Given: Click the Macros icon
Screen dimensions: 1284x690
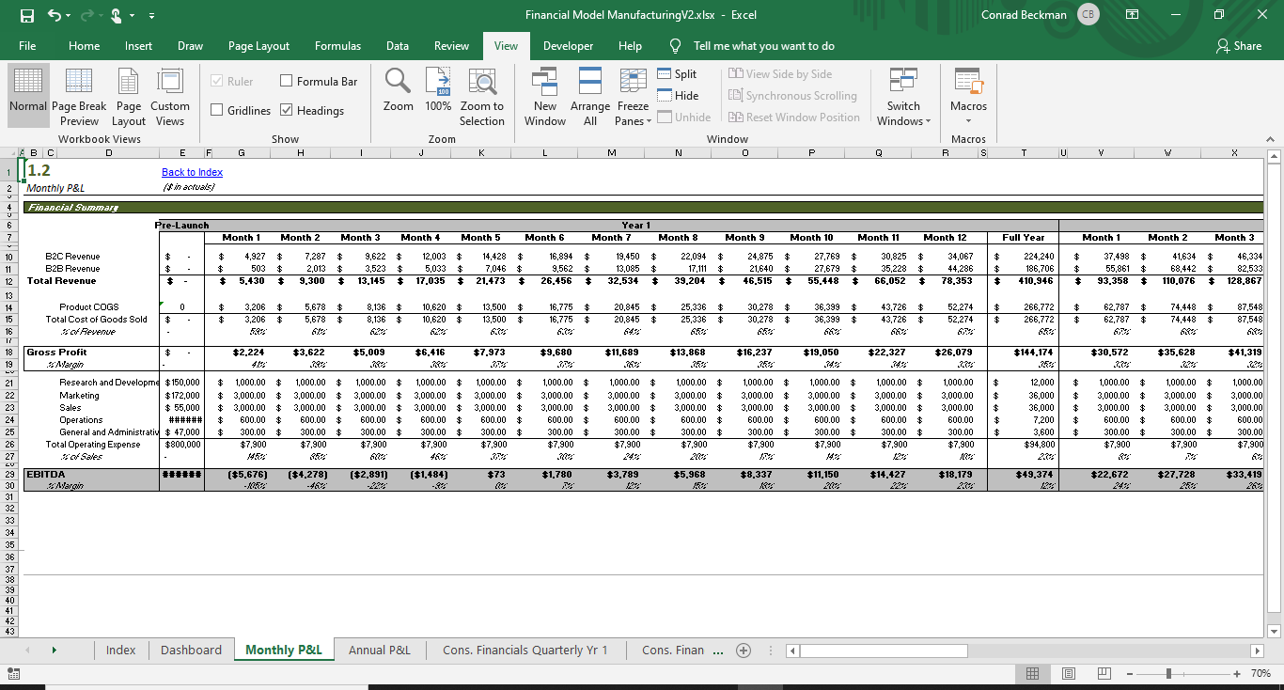Looking at the screenshot, I should click(968, 82).
